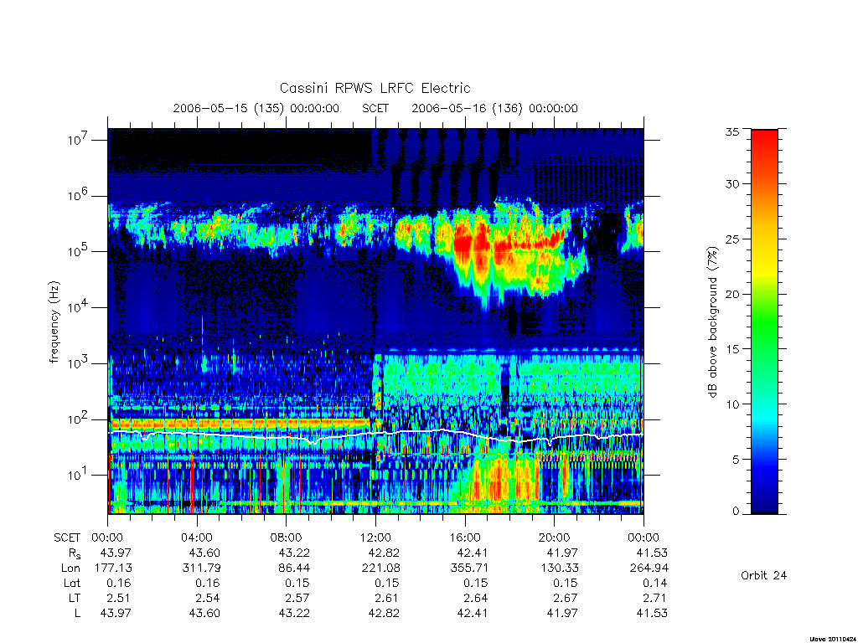
Task: Click the Lat value '0.14'
Action: point(655,583)
